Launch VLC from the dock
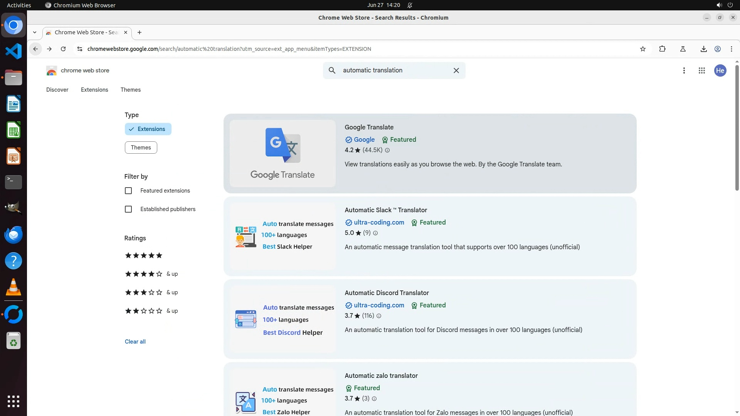 click(13, 287)
